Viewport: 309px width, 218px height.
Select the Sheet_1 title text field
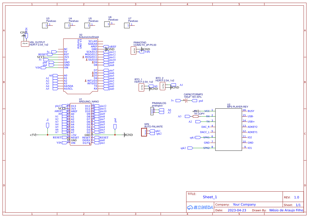click(x=209, y=197)
